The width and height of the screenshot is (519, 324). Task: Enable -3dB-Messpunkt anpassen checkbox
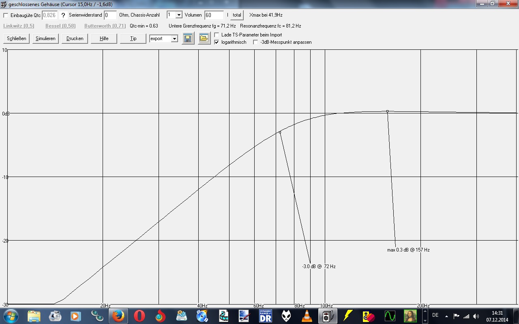[x=255, y=42]
